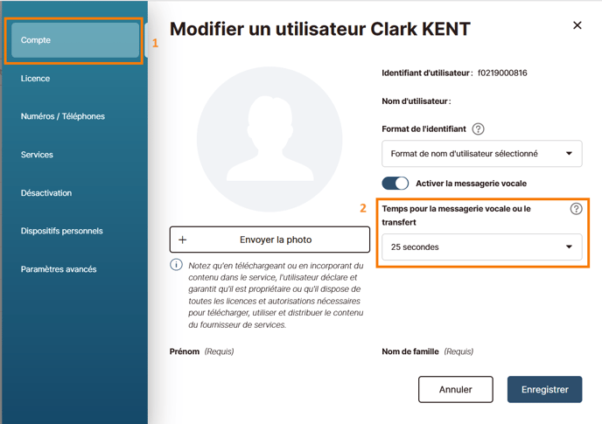Open the 25 secondes delay dropdown
Viewport: 602px width, 424px height.
482,247
